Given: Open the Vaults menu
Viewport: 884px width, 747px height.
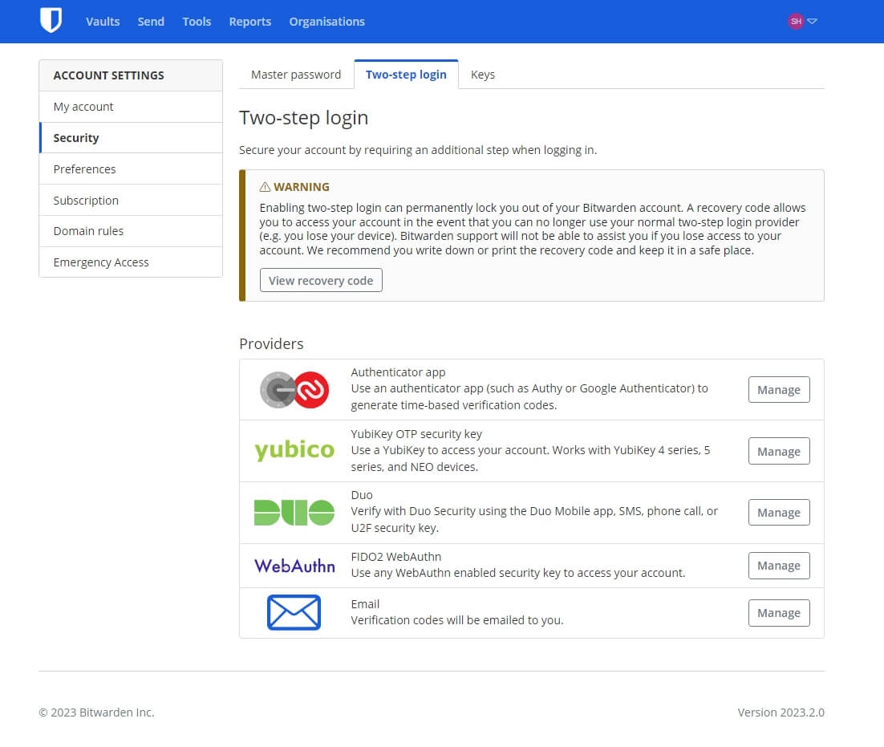Looking at the screenshot, I should (x=103, y=22).
